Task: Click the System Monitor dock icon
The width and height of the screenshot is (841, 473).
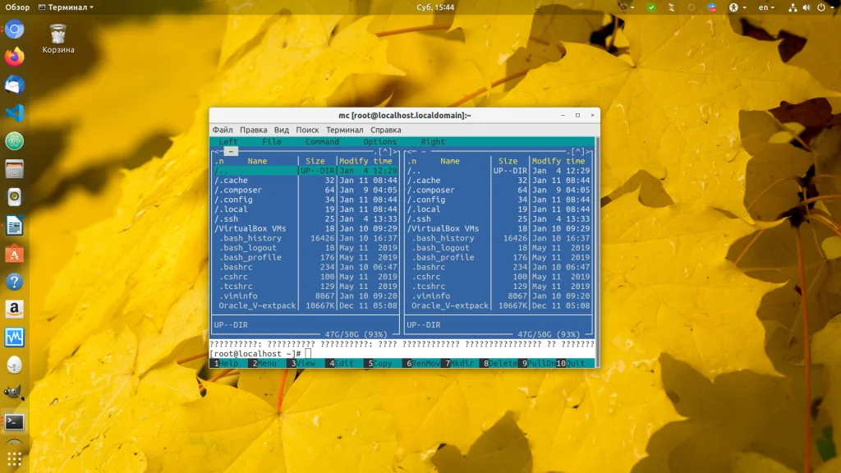Action: click(x=14, y=338)
